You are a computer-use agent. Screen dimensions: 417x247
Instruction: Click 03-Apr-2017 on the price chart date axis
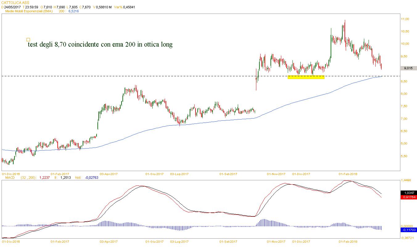[x=109, y=174]
